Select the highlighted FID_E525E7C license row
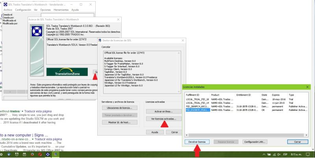Viewport: 315px width, 158px height. coord(247,110)
